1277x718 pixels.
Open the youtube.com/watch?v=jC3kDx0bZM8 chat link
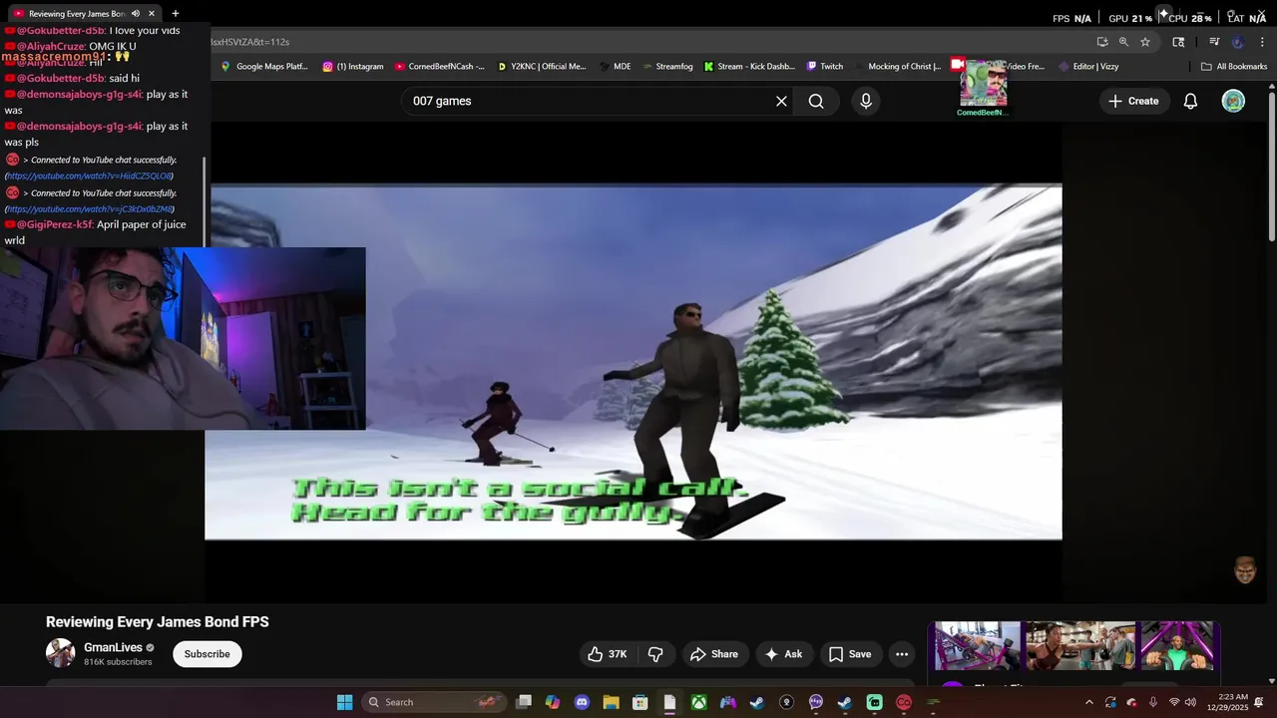(90, 209)
